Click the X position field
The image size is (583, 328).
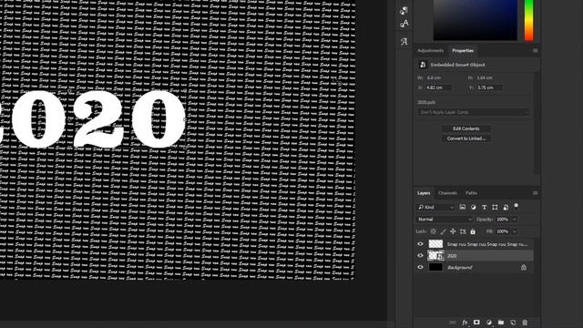click(438, 87)
